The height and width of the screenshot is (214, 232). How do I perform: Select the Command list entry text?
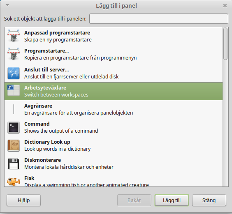[37, 124]
